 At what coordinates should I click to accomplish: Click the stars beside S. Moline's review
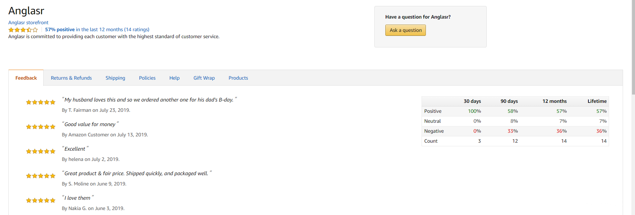(41, 176)
